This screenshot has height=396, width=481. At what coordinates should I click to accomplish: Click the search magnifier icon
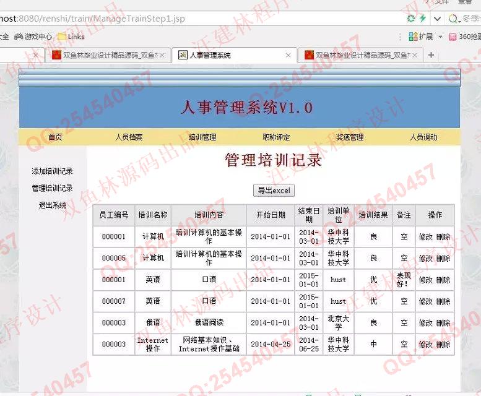(453, 19)
